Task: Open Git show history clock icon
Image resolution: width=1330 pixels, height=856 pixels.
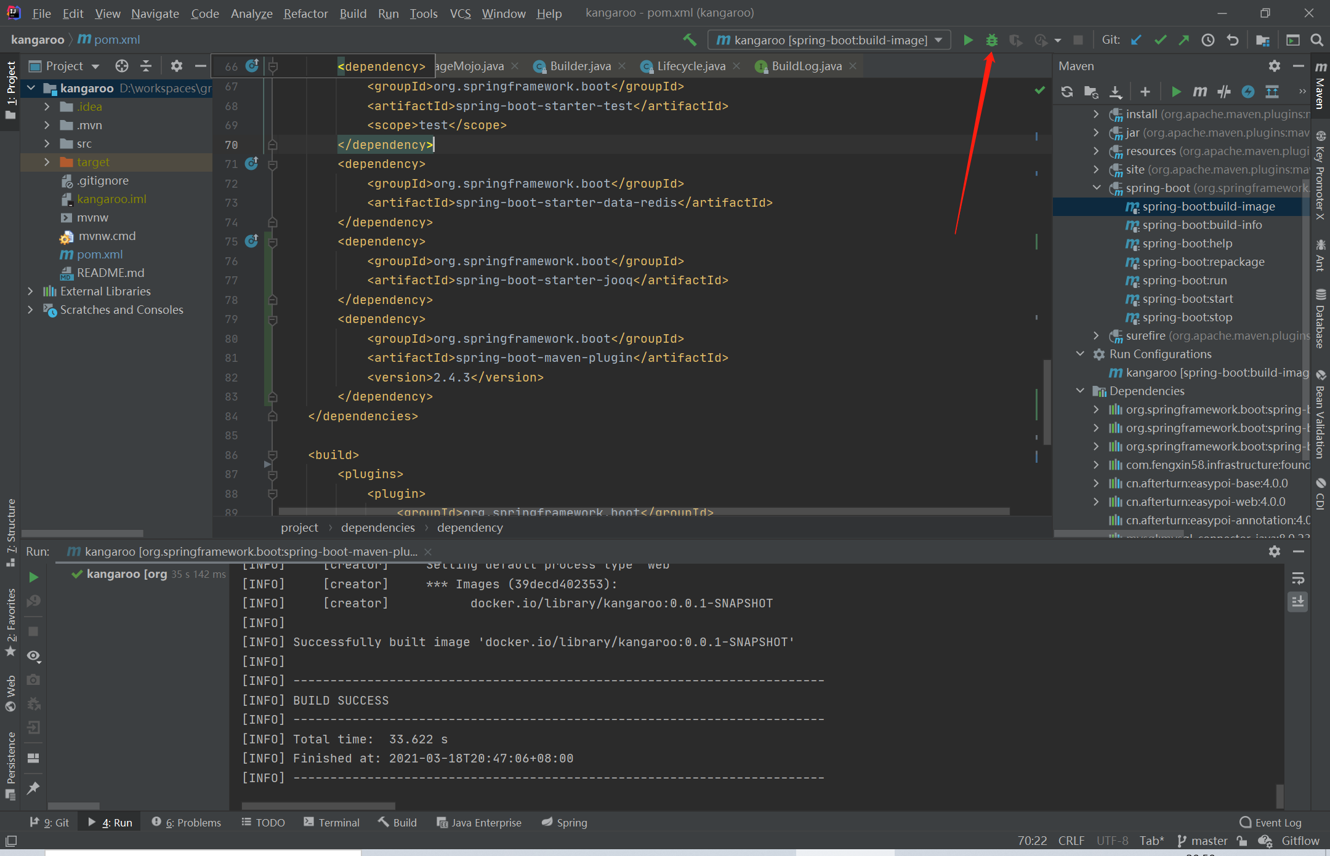Action: 1208,40
